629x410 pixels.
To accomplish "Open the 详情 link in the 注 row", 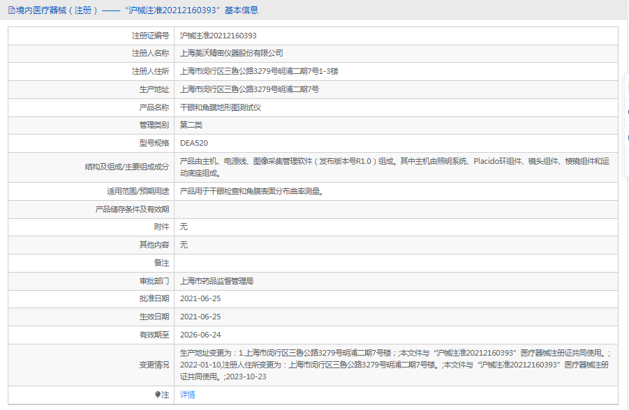I will pyautogui.click(x=187, y=395).
